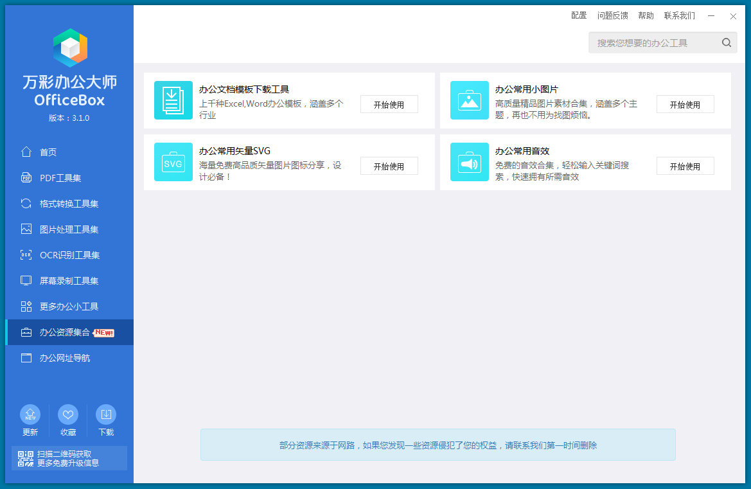This screenshot has height=489, width=751.
Task: Click the document template download icon
Action: click(173, 100)
